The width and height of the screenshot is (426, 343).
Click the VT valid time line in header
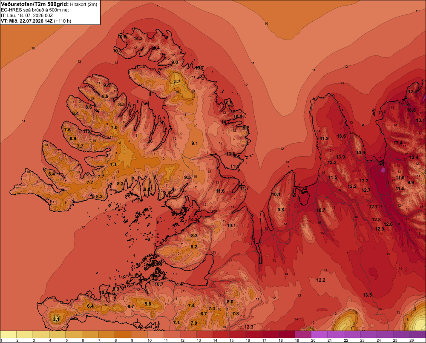(36, 21)
